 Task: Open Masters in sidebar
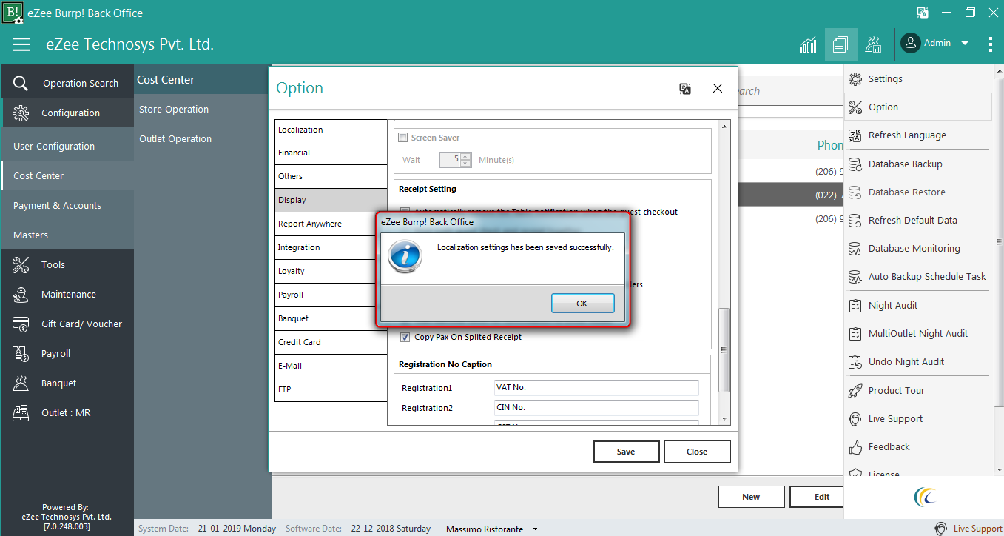tap(67, 235)
